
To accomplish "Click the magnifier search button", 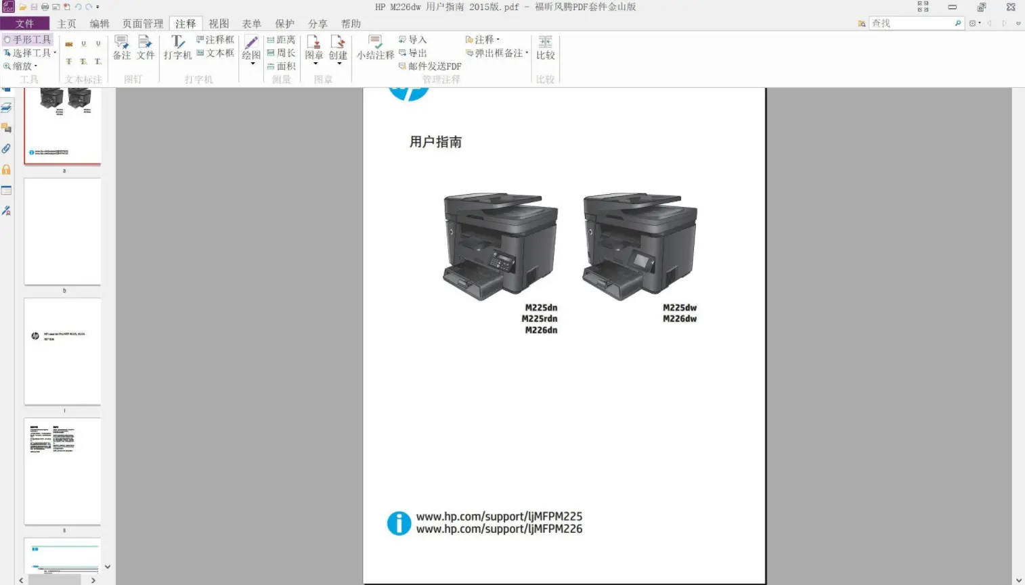I will pos(958,23).
